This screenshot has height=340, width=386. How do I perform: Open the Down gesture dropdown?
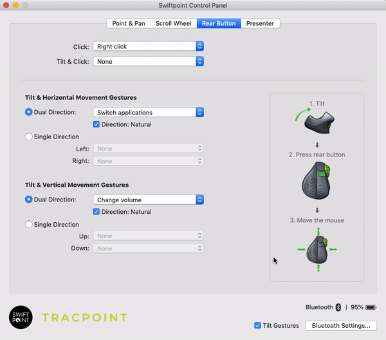click(x=148, y=249)
